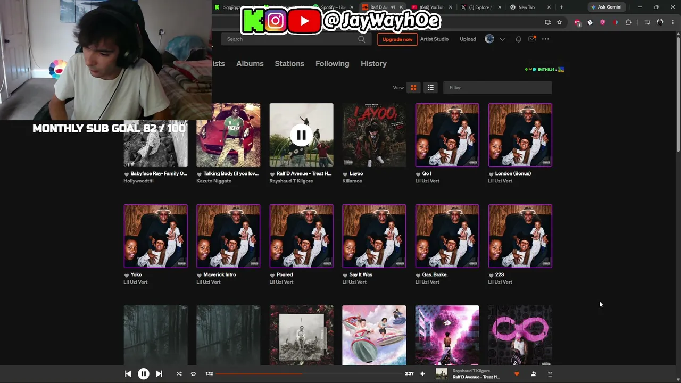Open the Hollywoodtiti artist link
681x383 pixels.
pyautogui.click(x=138, y=181)
